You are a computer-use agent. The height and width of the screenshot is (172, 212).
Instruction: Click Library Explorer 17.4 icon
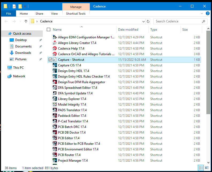tap(55, 99)
